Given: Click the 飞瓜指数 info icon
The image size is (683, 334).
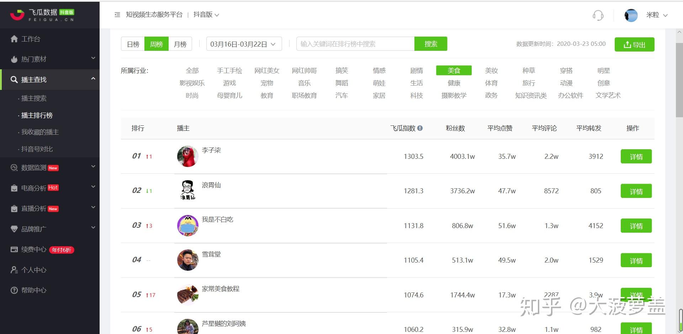Looking at the screenshot, I should [x=420, y=128].
